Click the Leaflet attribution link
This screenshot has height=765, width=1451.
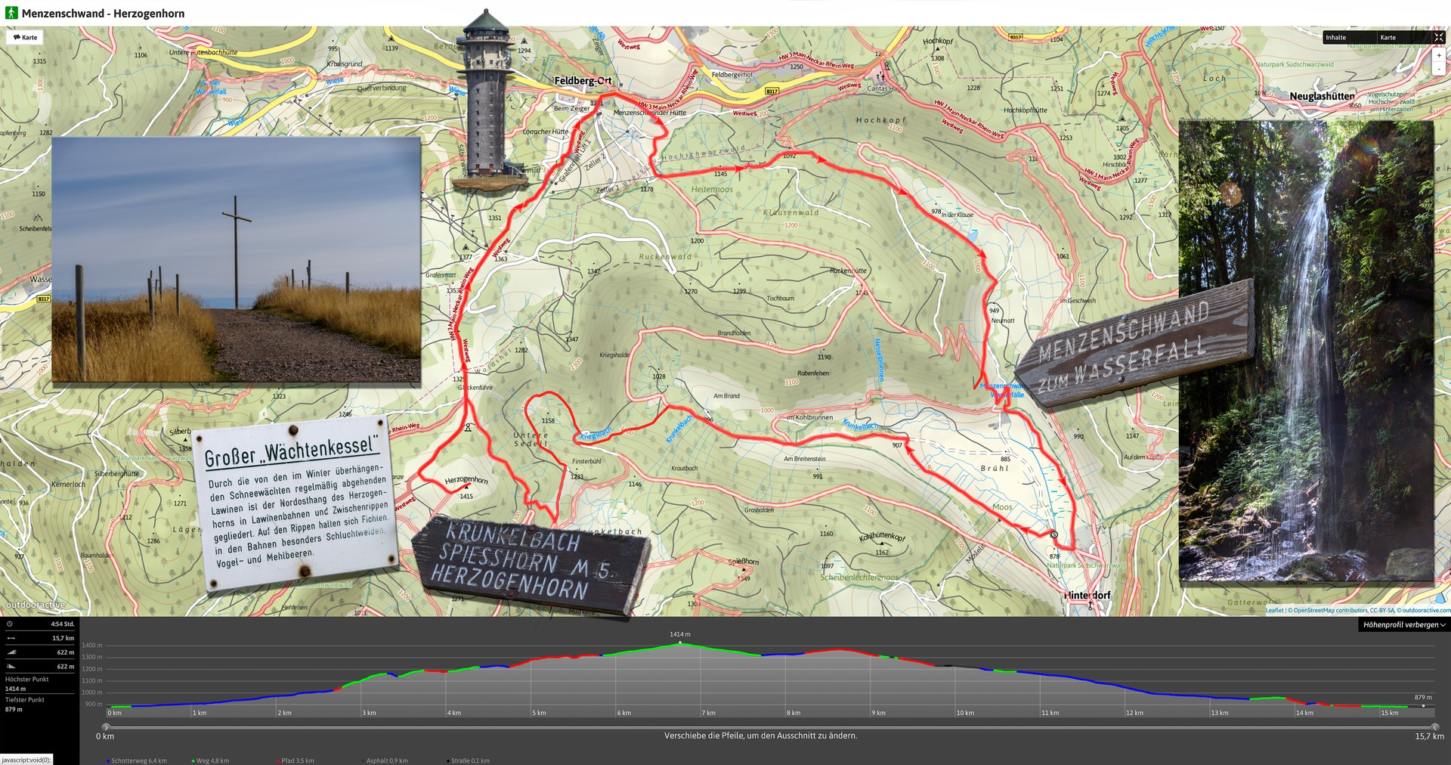1275,610
